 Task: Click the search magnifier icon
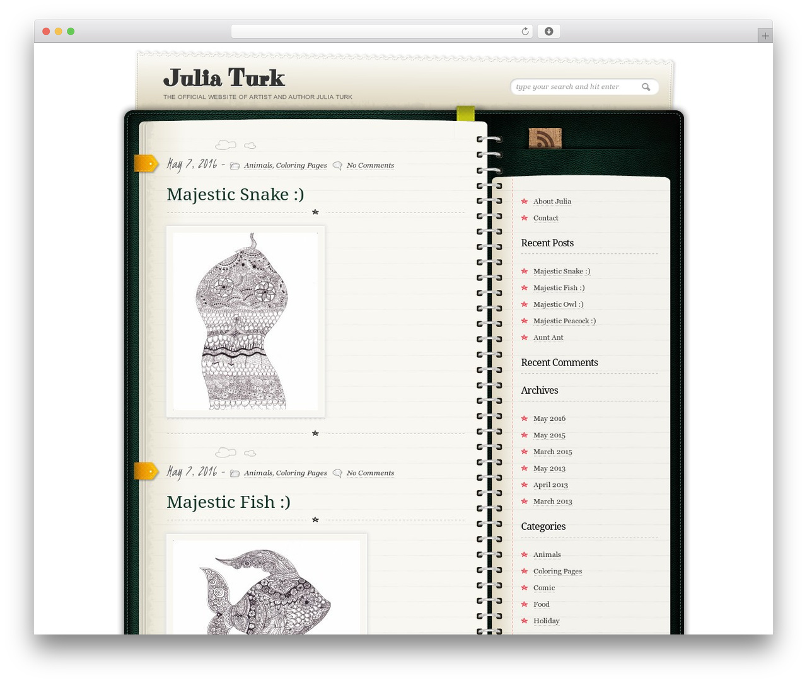[646, 87]
